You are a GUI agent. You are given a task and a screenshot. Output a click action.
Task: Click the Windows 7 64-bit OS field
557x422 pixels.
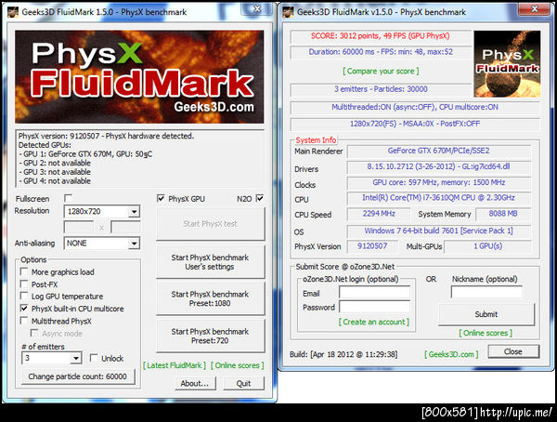438,231
